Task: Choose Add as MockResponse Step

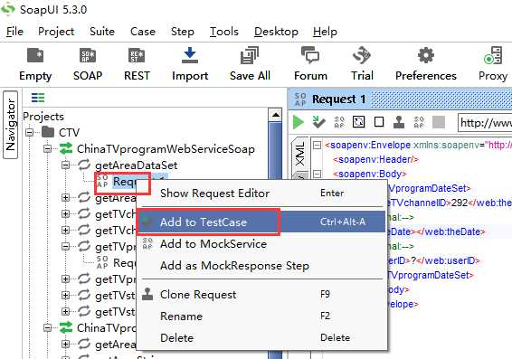Action: click(261, 265)
